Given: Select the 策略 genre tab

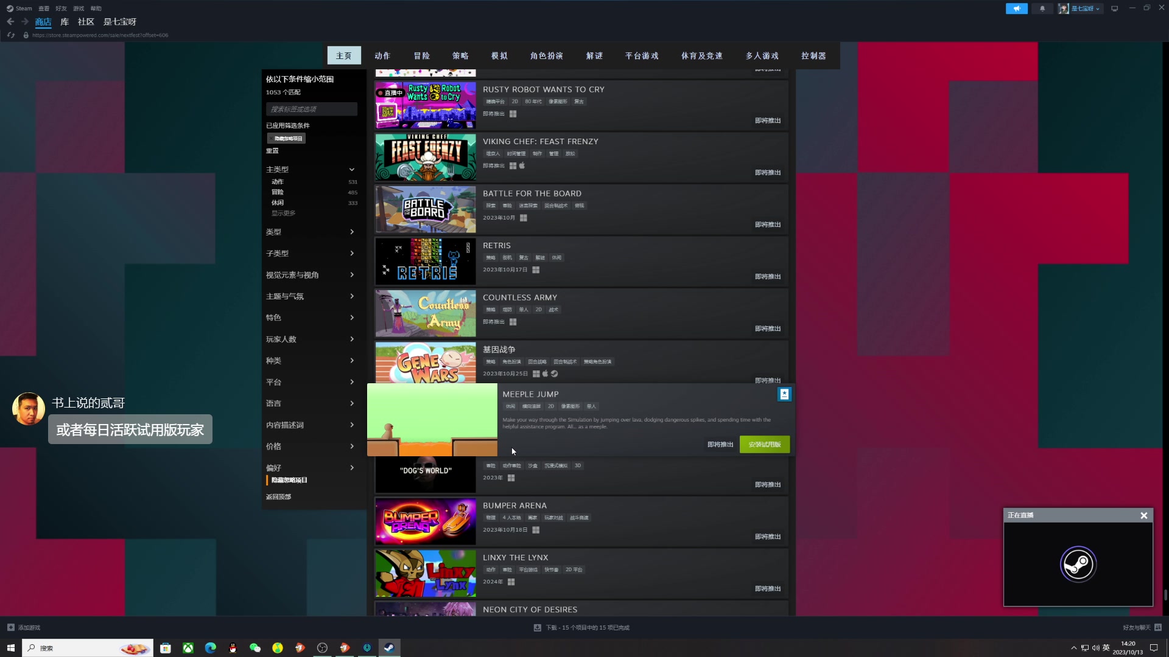Looking at the screenshot, I should pyautogui.click(x=460, y=55).
